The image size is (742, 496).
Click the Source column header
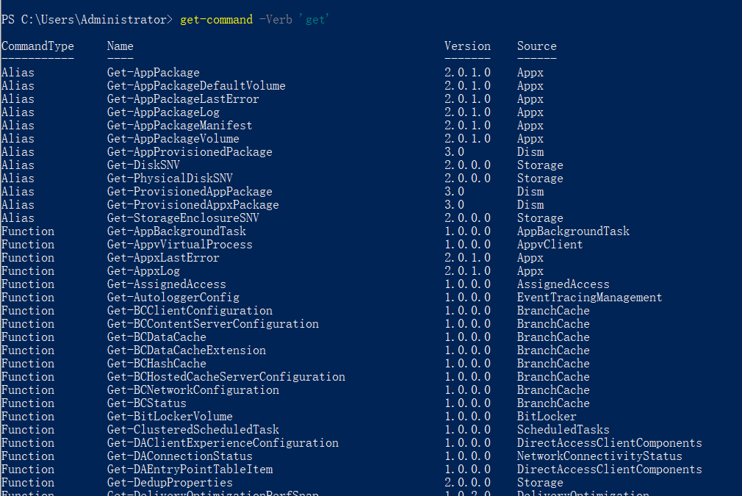536,46
